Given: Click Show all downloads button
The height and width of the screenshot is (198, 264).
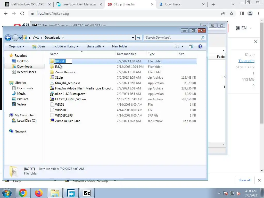Looking at the screenshot, I should tap(244, 180).
